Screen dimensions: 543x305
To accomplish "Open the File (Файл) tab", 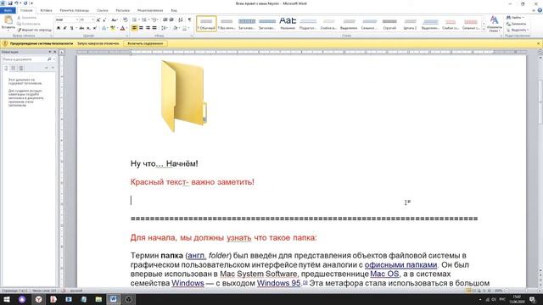I will click(x=8, y=10).
